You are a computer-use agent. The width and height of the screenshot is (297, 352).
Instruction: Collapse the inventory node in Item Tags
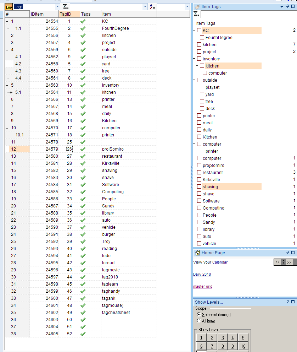[x=195, y=59]
